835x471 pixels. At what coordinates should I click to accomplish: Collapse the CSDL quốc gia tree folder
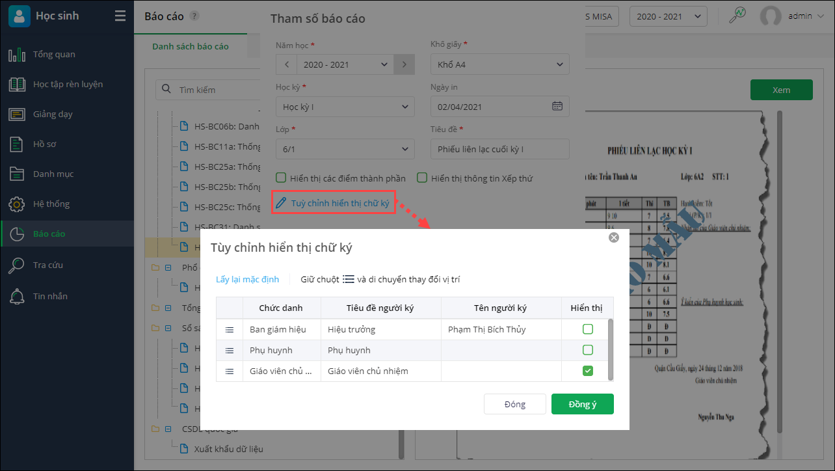click(x=168, y=429)
